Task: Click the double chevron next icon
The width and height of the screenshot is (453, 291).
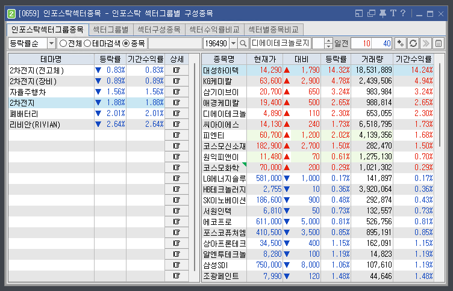Action: click(x=426, y=43)
